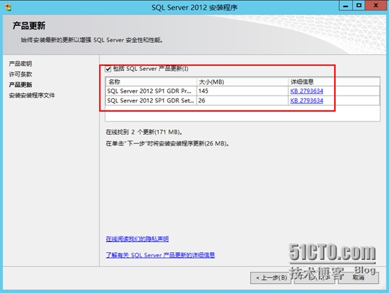The height and width of the screenshot is (293, 389).
Task: Open 了解有关 SQL Server 产品更新的详细信息 link
Action: (x=160, y=255)
